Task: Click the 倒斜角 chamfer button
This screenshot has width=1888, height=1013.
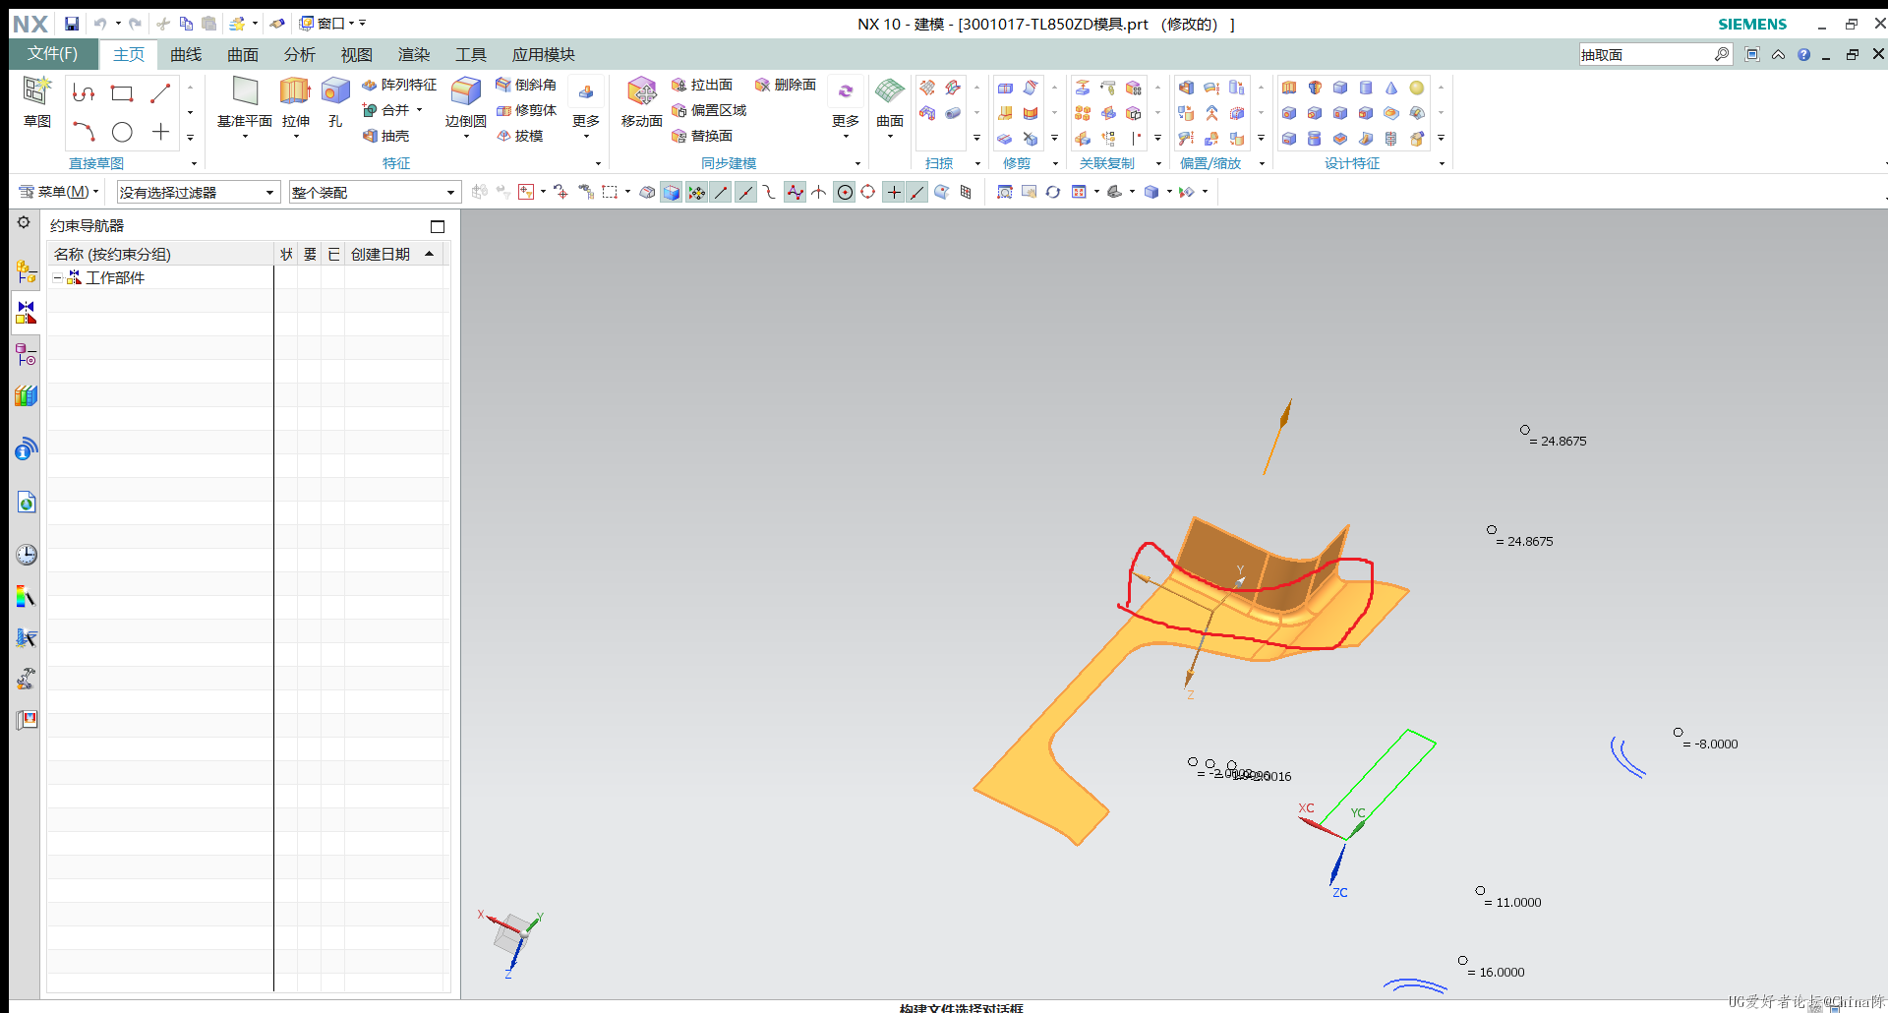Action: [x=526, y=85]
